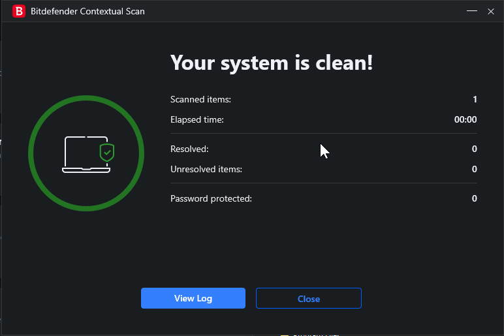
Task: Close window using title bar X
Action: point(491,11)
